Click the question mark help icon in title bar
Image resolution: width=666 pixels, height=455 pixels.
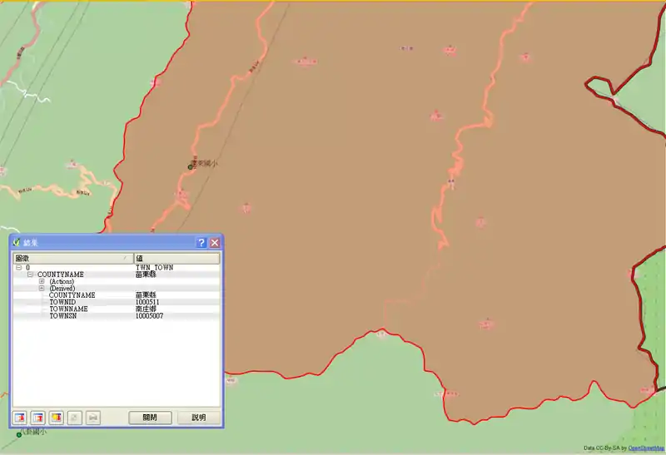coord(201,243)
